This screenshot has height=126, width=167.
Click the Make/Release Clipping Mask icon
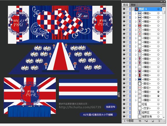tap(140, 121)
